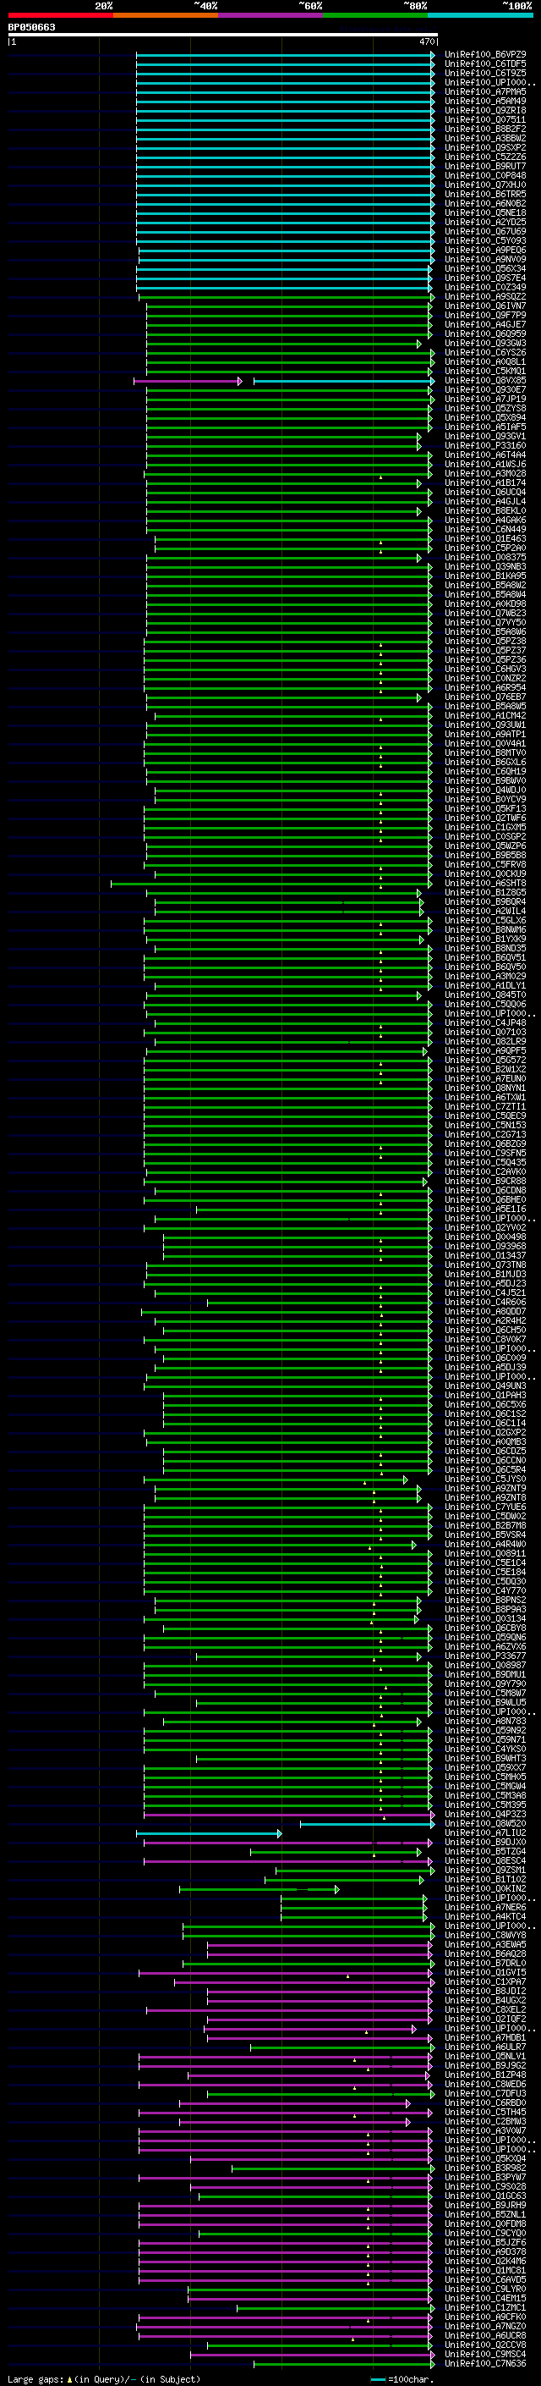Screen dimensions: 541x2386
Task: Select the UniRef100_Q8VX85 label
Action: pyautogui.click(x=484, y=380)
